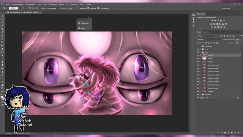Show the hidden top layer group
The image size is (243, 137).
tap(198, 46)
